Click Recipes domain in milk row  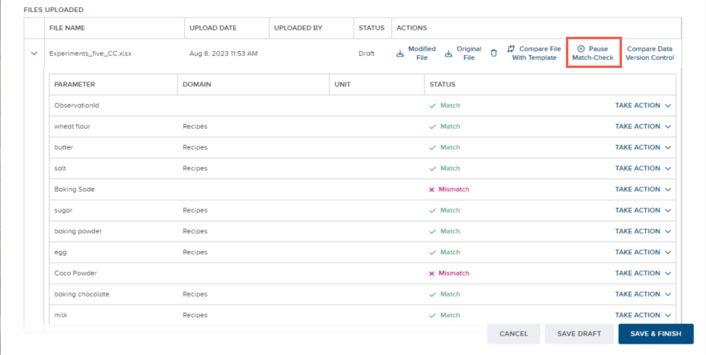coord(195,315)
